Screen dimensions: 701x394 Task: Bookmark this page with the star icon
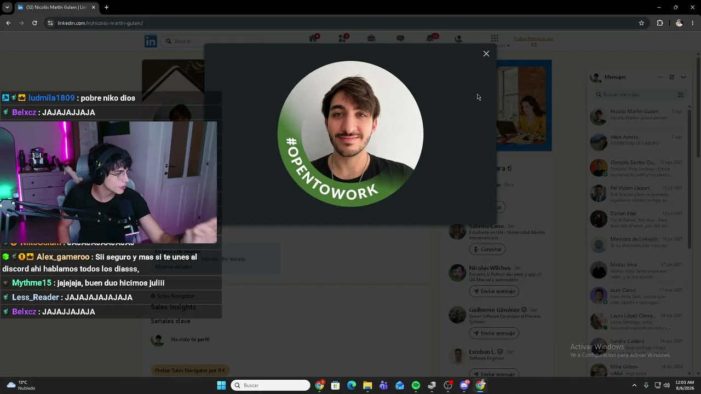tap(641, 23)
